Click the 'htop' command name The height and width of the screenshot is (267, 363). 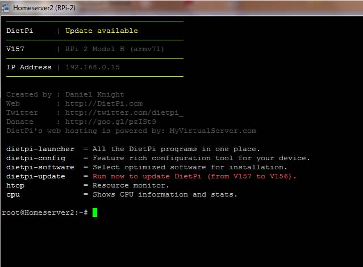tap(15, 186)
